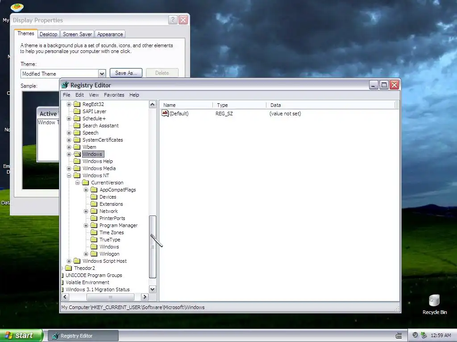Select the Volatile Environment key
Screen dimensions: 457x342
87,282
